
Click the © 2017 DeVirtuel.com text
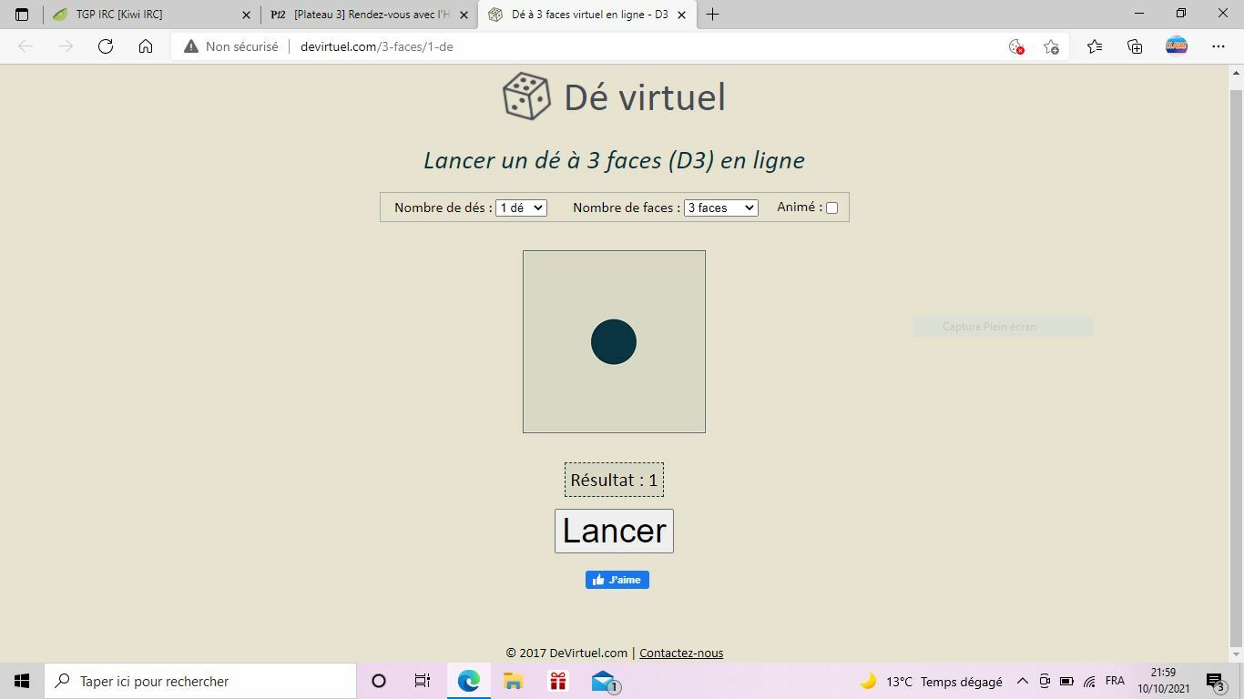tap(566, 653)
